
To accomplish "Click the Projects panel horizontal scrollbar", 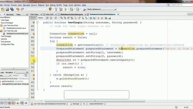I will (x=14, y=69).
